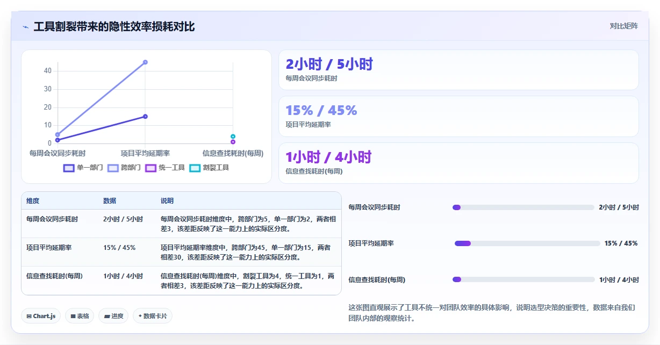Click the table cell 1小时 / 4小时
The width and height of the screenshot is (660, 345).
tap(123, 276)
